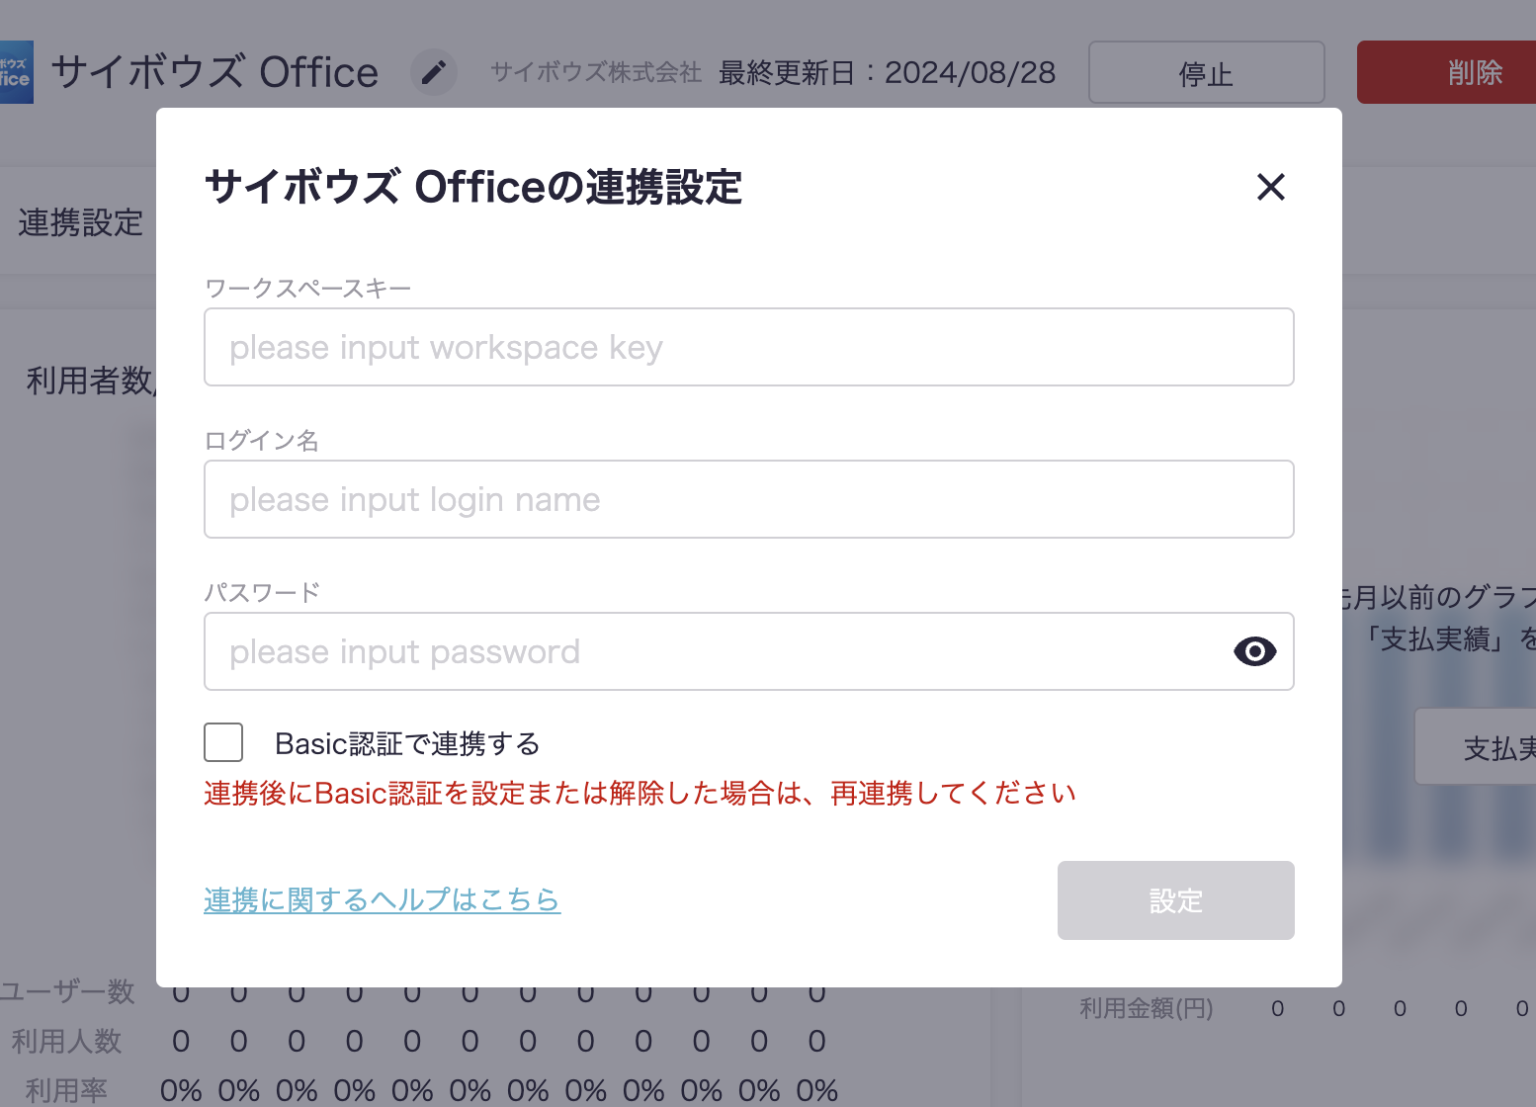Show the password using the eye icon
This screenshot has height=1107, width=1536.
(1254, 651)
